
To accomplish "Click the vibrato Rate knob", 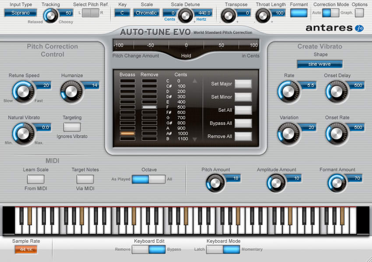I will 288,92.
